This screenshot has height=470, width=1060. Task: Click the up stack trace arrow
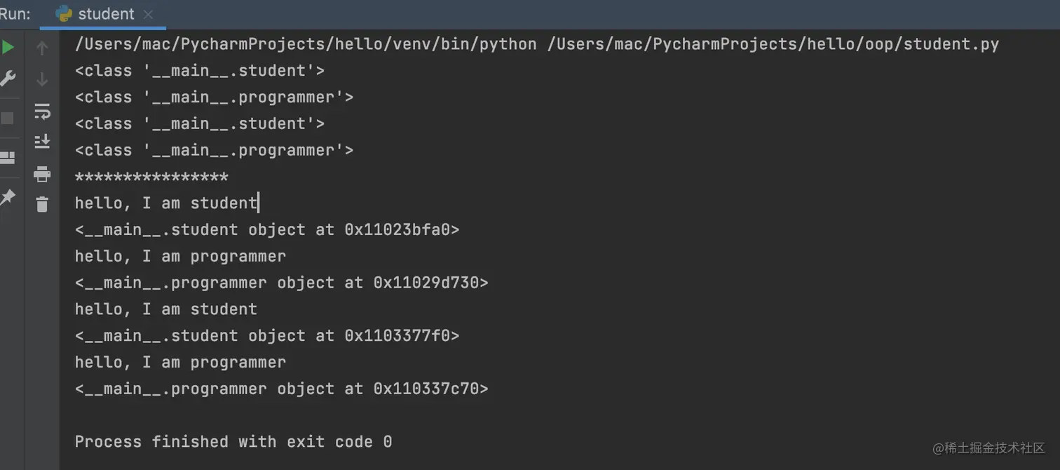pyautogui.click(x=42, y=48)
